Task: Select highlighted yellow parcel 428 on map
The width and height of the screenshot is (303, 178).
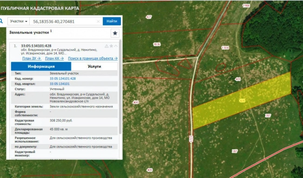Action: click(x=242, y=100)
